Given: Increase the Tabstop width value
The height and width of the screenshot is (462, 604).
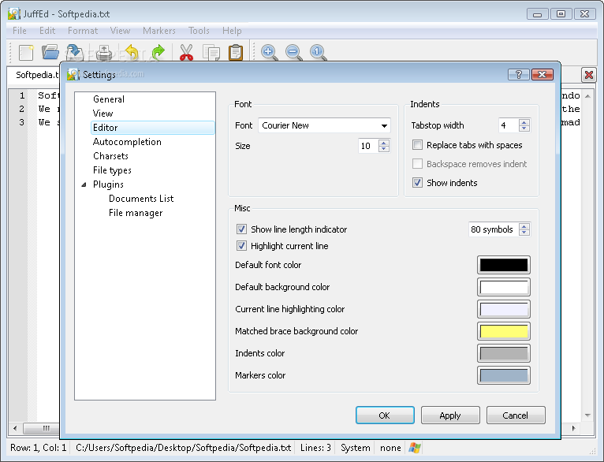Looking at the screenshot, I should (524, 122).
